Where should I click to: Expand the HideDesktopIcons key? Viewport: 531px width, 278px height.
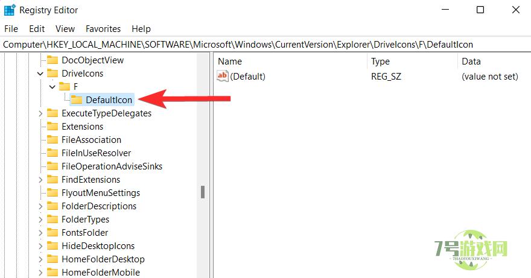click(x=40, y=246)
